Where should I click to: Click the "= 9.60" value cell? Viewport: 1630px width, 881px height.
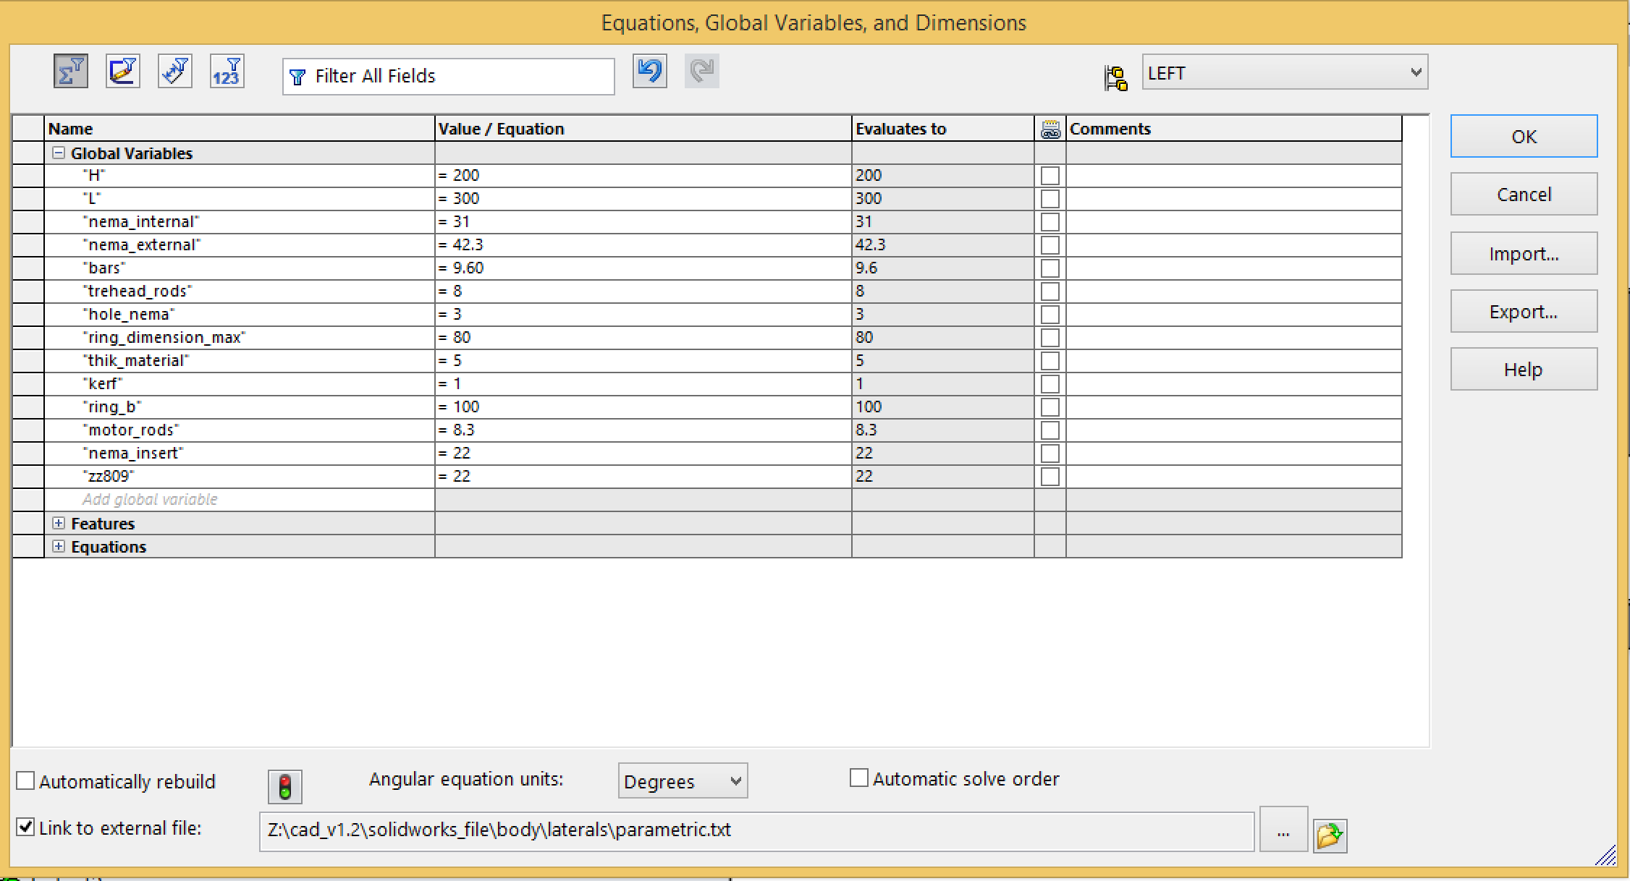tap(643, 268)
